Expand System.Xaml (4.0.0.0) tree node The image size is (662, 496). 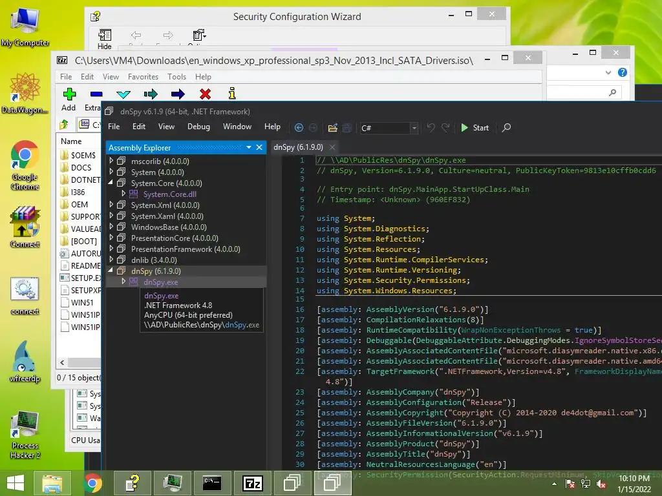point(111,216)
